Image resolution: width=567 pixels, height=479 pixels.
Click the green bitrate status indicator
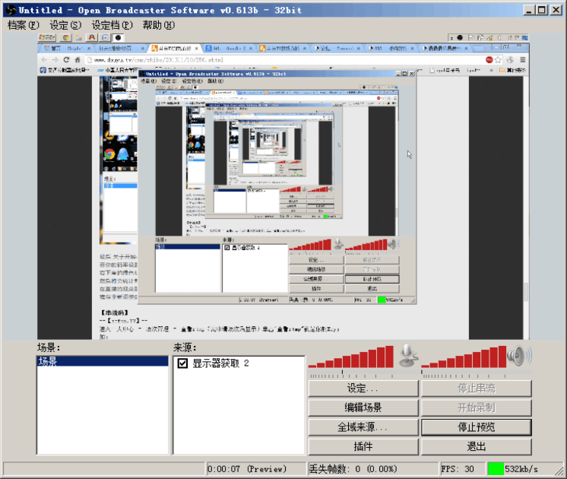click(495, 468)
